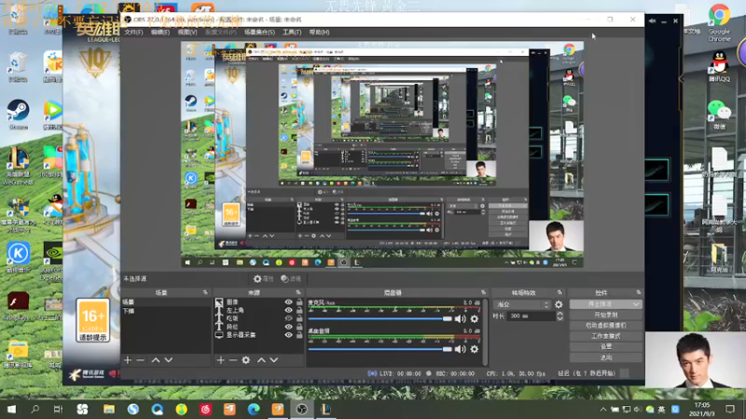Open the 文件(F) menu in OBS
Image resolution: width=746 pixels, height=419 pixels.
[x=133, y=33]
